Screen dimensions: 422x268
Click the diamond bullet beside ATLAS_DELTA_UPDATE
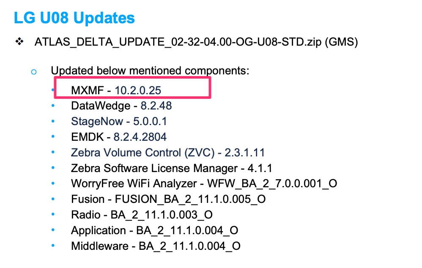point(19,42)
